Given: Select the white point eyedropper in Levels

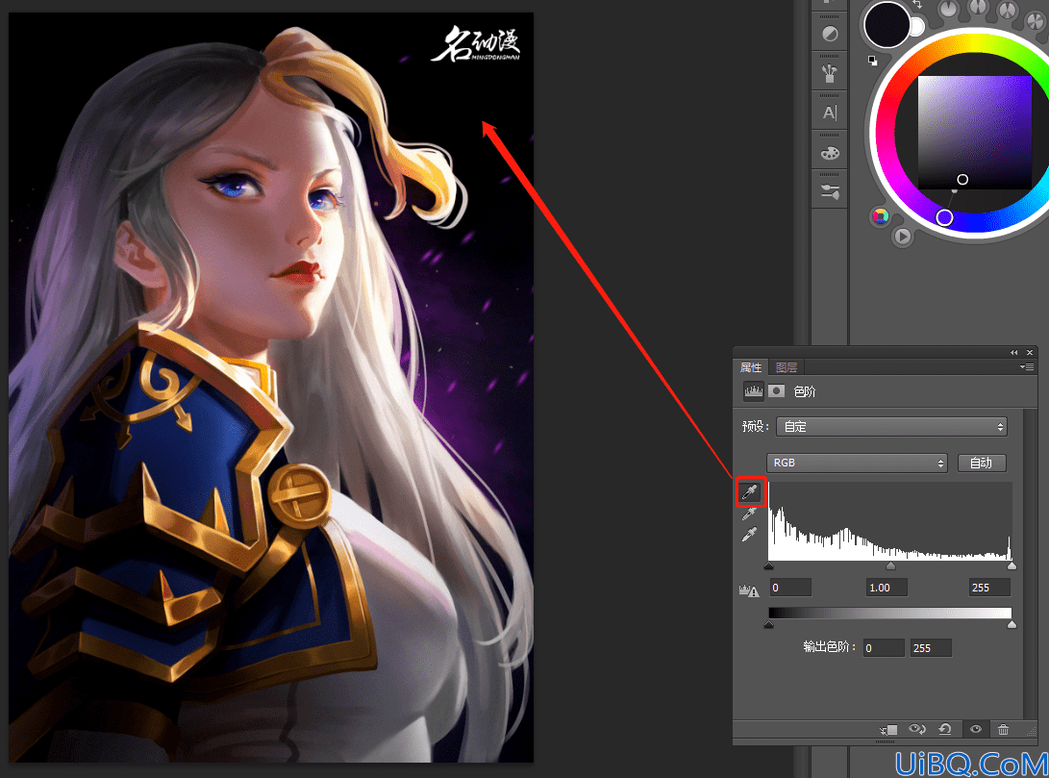Looking at the screenshot, I should (749, 534).
